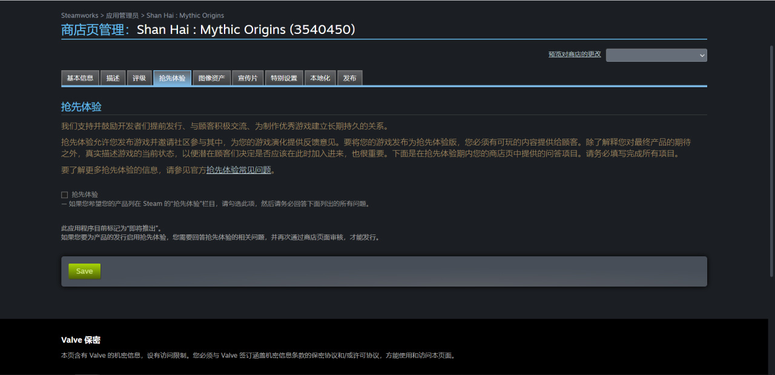Click the Valve 保密 heading
This screenshot has width=775, height=375.
81,340
